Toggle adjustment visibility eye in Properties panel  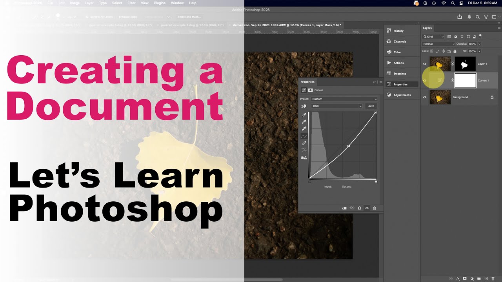(367, 208)
